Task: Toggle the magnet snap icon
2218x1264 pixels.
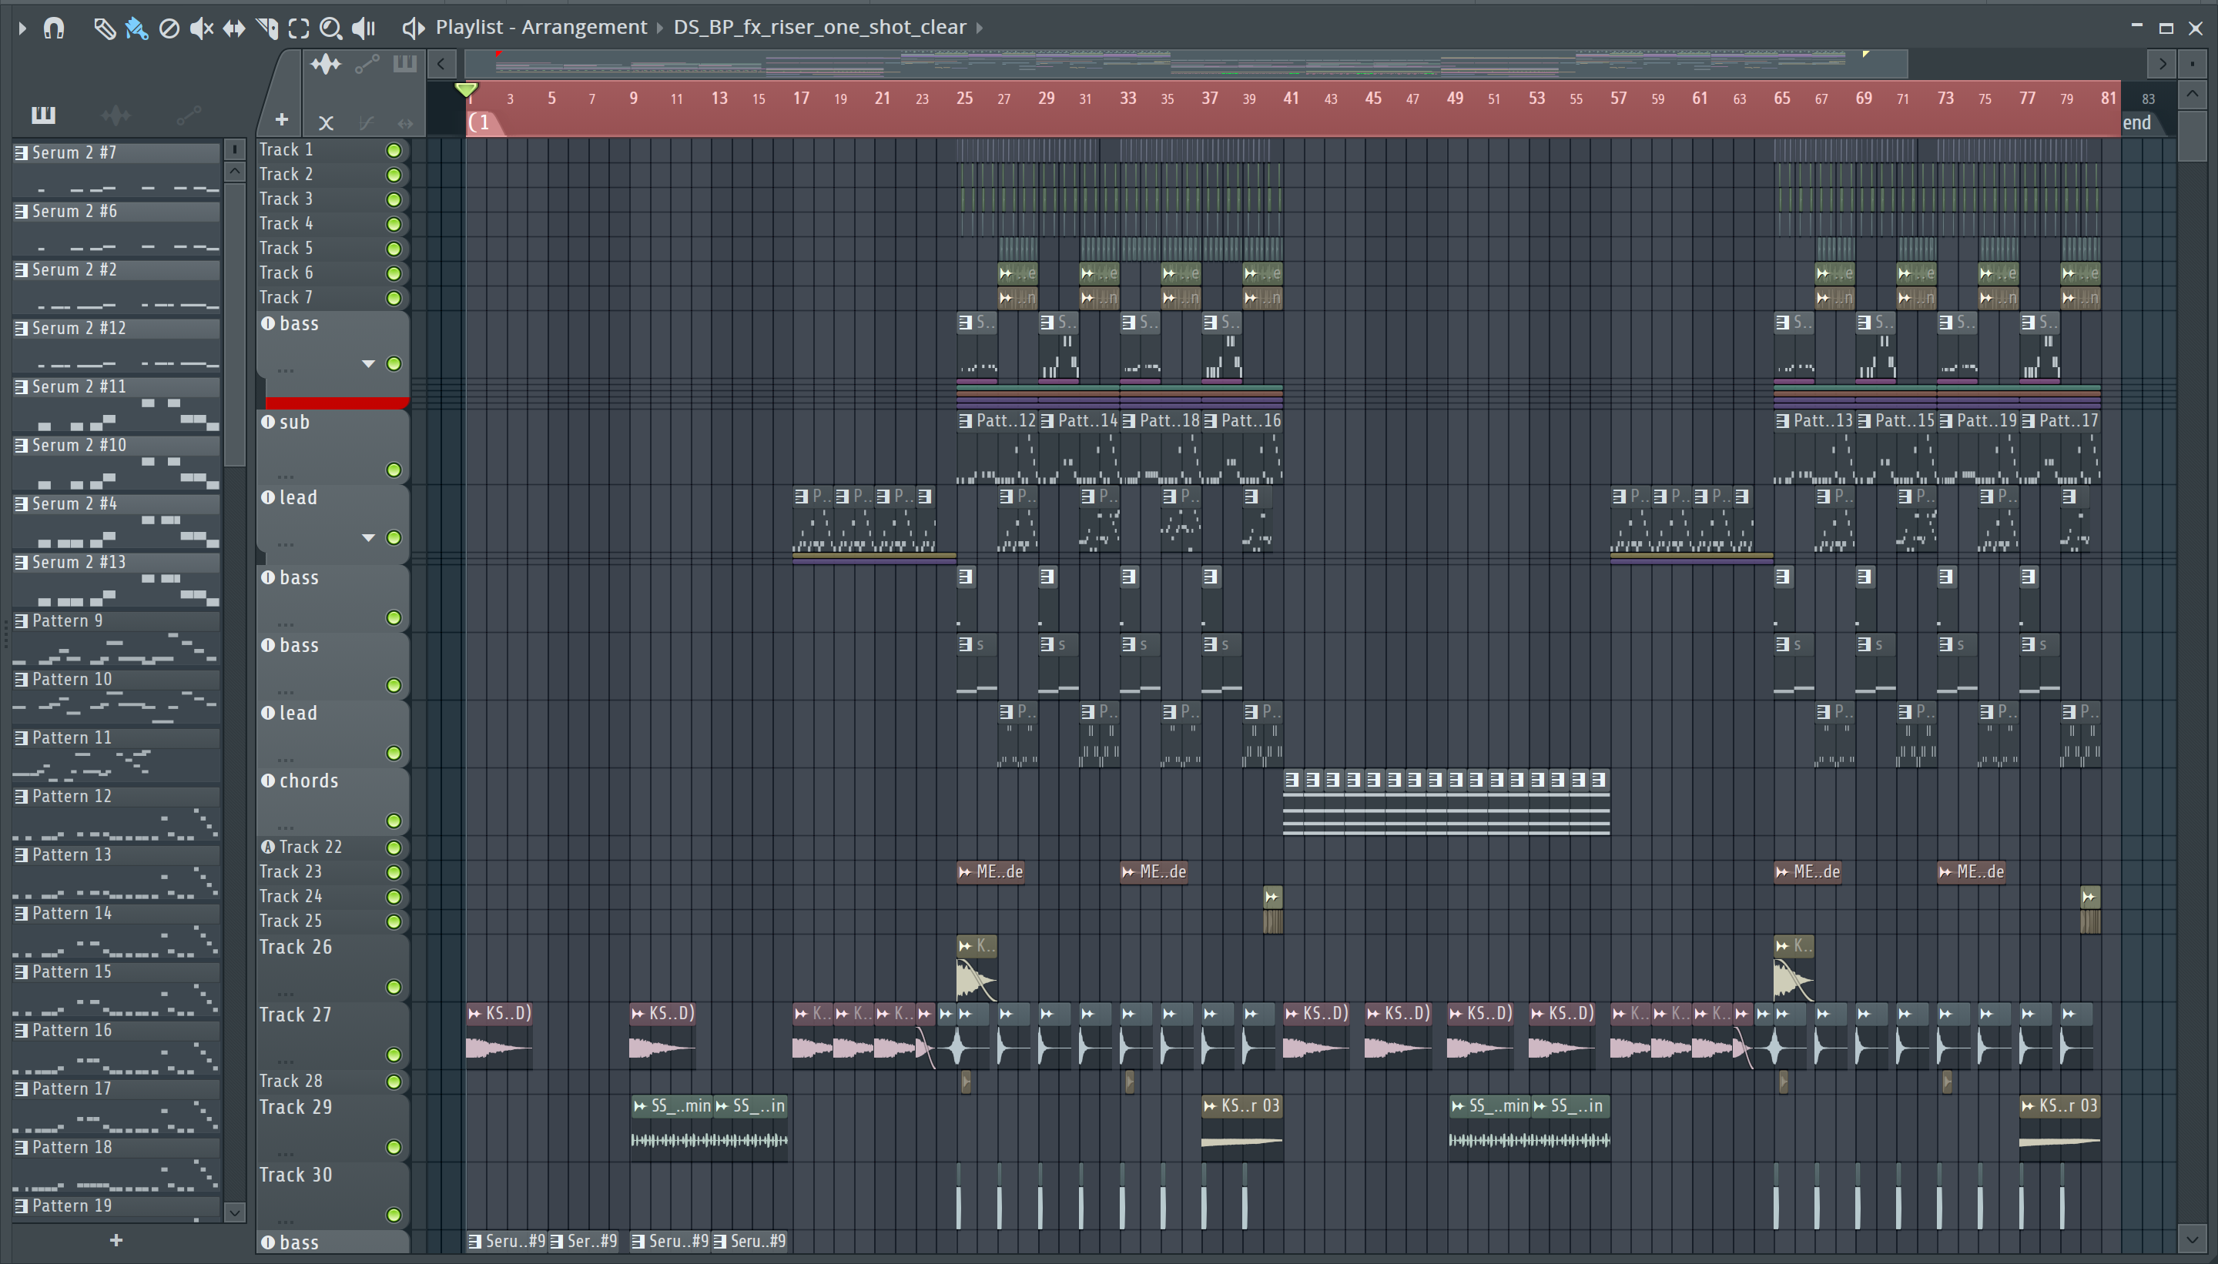Action: (x=54, y=28)
